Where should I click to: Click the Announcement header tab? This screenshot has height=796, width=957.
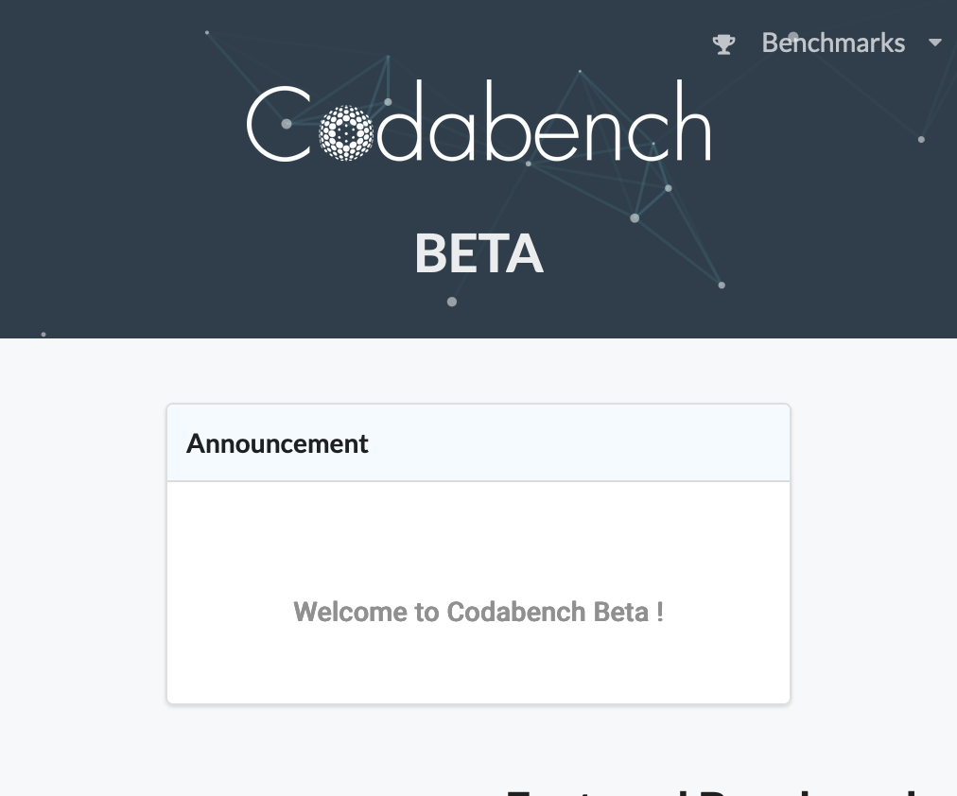[x=277, y=442]
